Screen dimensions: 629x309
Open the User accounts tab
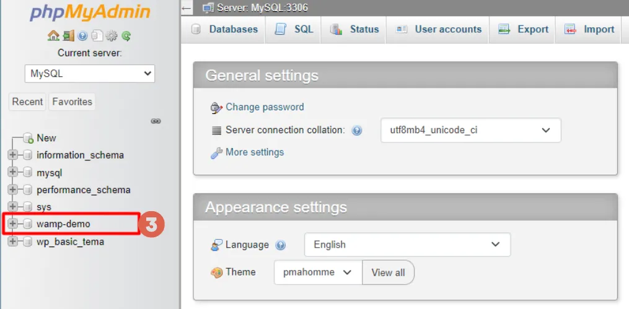438,29
